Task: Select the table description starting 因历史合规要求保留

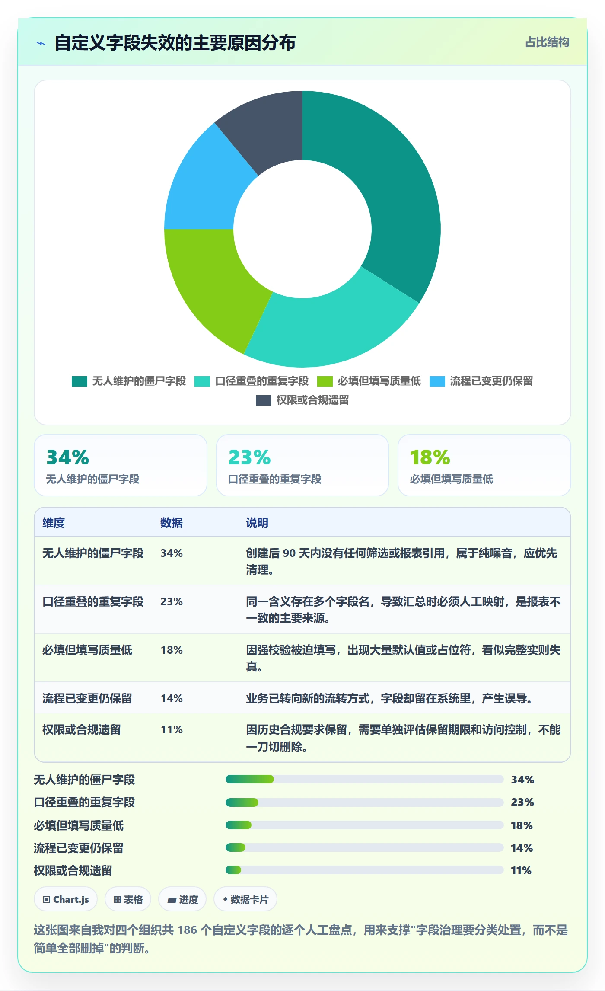Action: pyautogui.click(x=404, y=738)
